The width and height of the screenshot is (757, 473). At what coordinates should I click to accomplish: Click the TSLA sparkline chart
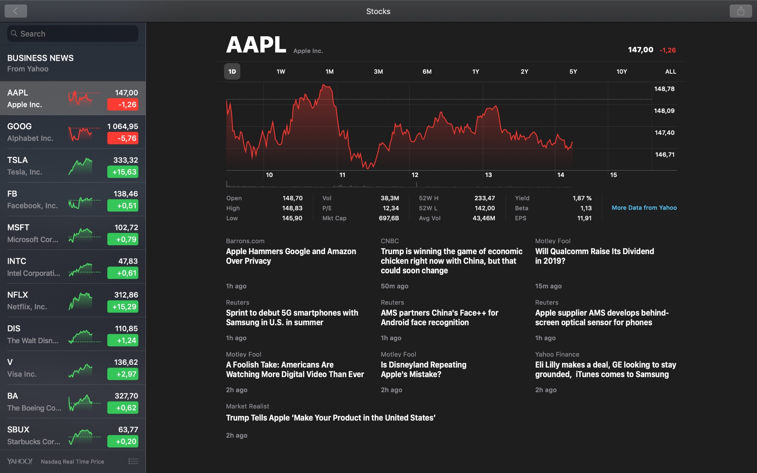click(x=80, y=166)
